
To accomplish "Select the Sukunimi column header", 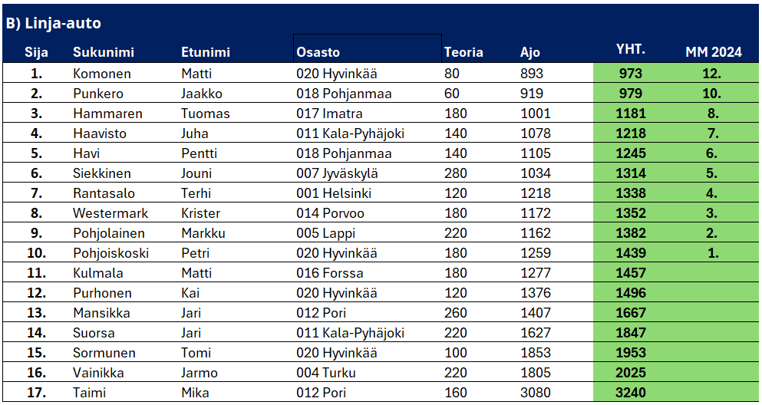I will (104, 52).
